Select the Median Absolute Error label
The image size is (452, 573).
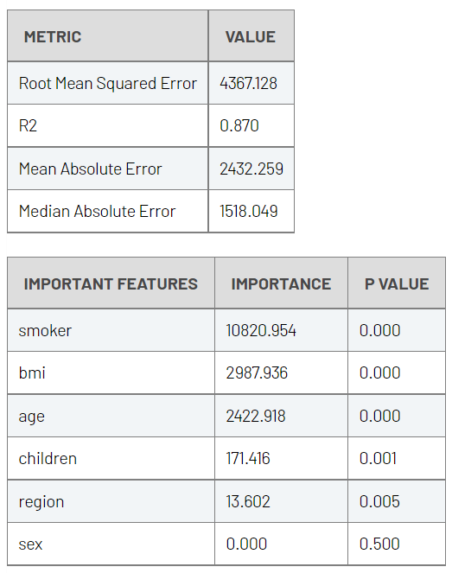tap(97, 211)
